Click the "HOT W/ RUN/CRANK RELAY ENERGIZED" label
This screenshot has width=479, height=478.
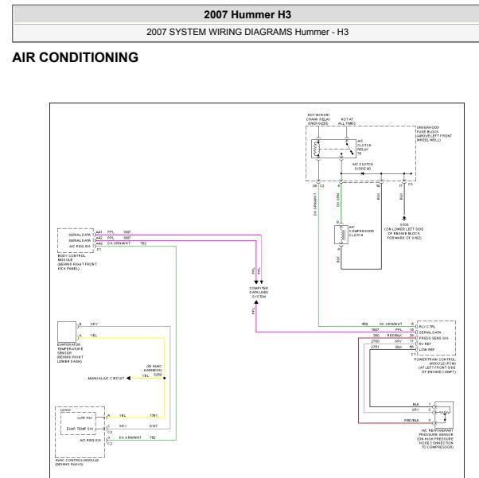coord(318,119)
